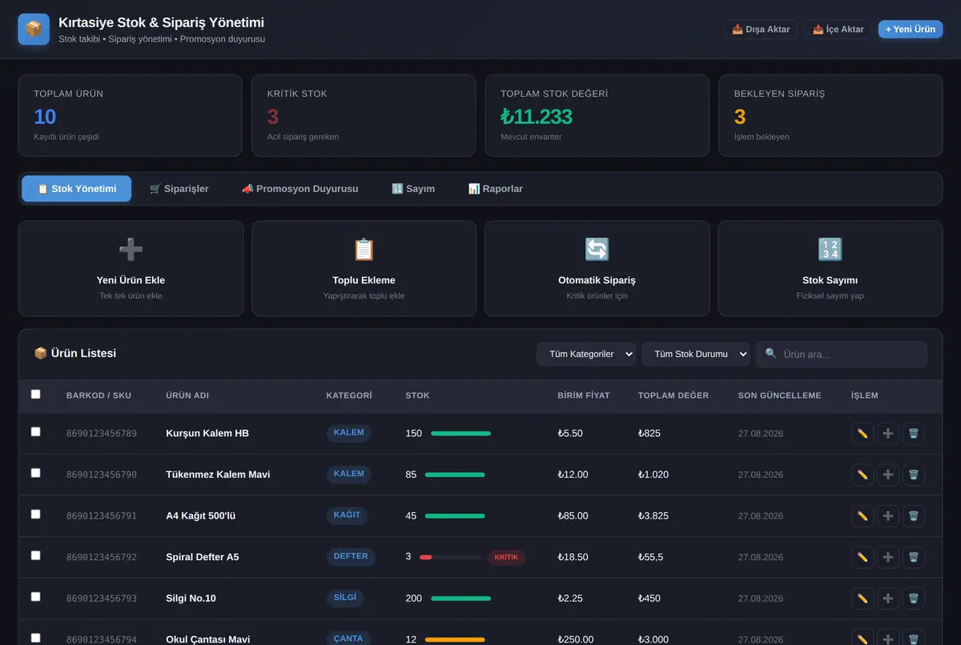Open the Otomatik Sipariş quick action card
Viewport: 961px width, 645px height.
(597, 269)
